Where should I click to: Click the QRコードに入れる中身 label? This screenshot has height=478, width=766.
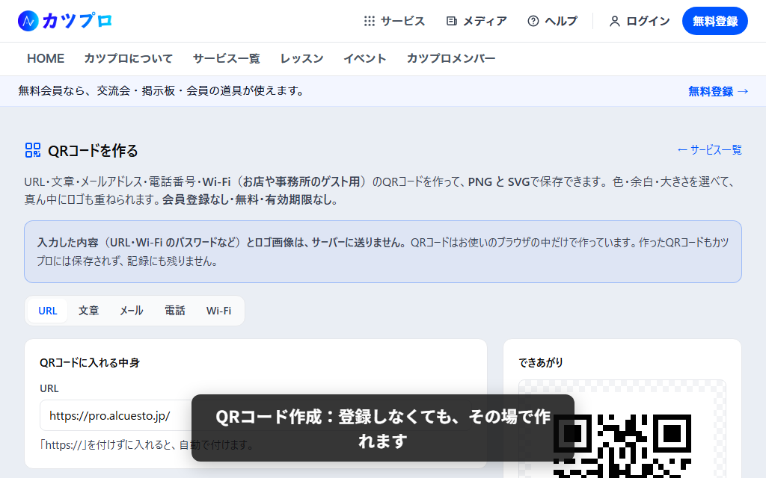[90, 362]
